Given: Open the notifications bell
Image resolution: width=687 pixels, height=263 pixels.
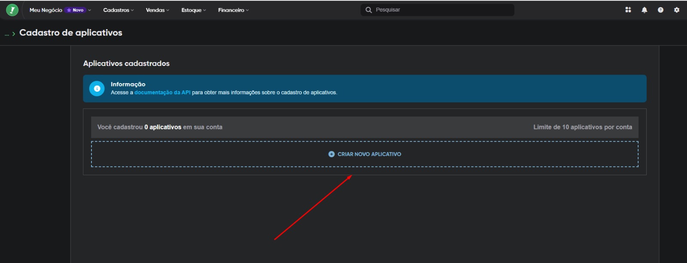Looking at the screenshot, I should coord(644,10).
